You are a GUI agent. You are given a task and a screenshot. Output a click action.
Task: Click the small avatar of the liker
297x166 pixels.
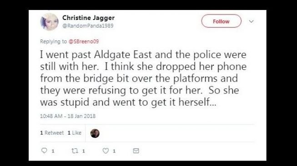[95, 133]
